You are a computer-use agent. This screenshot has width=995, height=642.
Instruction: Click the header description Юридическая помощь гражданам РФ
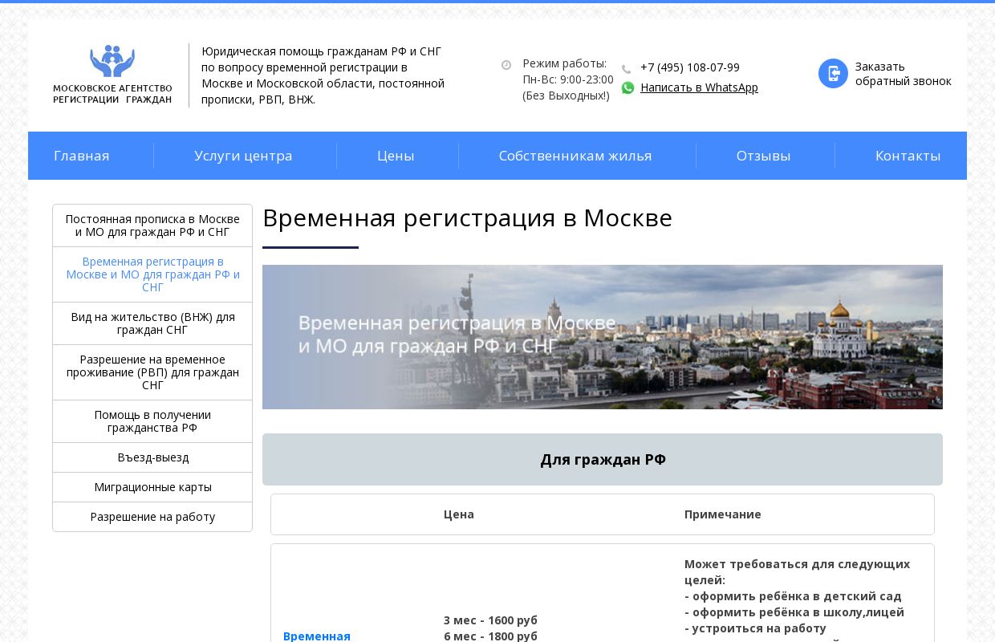coord(323,75)
